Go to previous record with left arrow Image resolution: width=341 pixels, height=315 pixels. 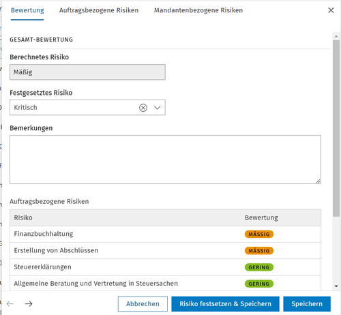tap(10, 303)
